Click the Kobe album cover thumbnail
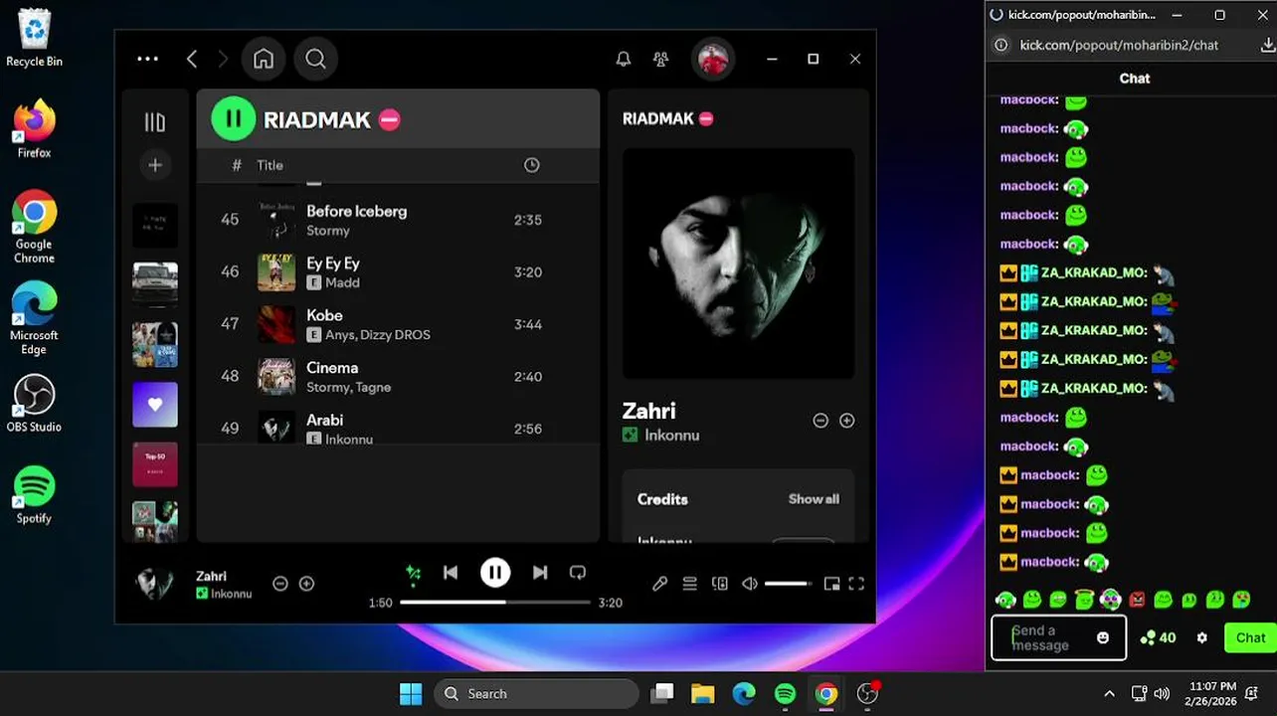Image resolution: width=1277 pixels, height=716 pixels. coord(276,324)
